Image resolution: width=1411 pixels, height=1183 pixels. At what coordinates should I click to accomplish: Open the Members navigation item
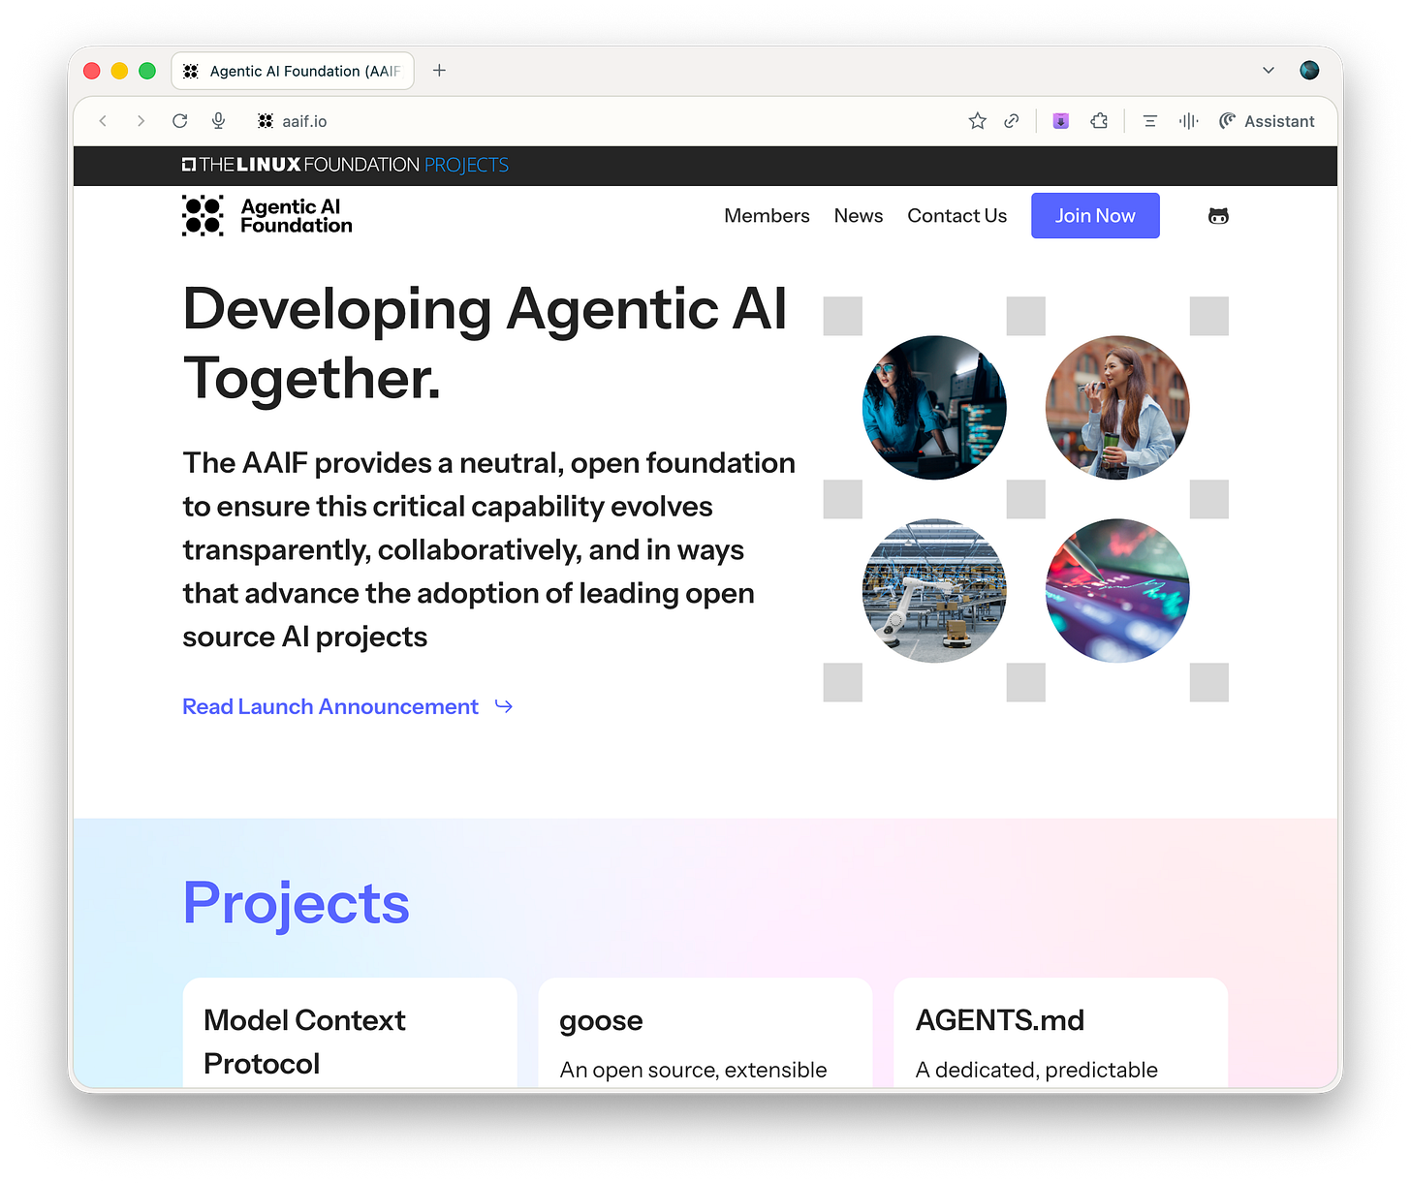click(x=767, y=216)
